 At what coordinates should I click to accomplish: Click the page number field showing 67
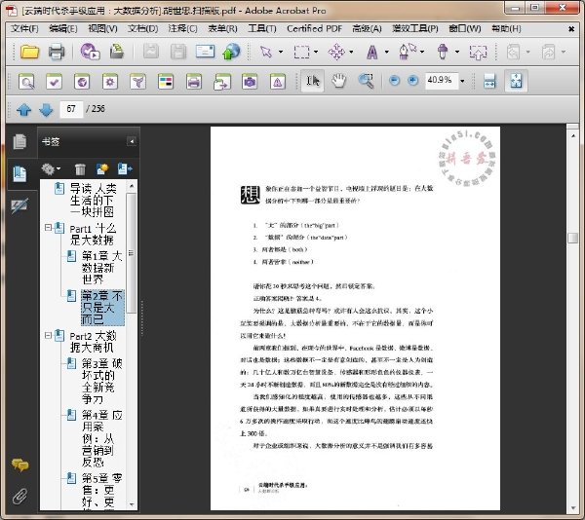(x=71, y=109)
